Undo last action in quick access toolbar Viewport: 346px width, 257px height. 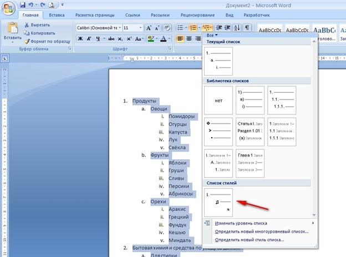tap(31, 5)
